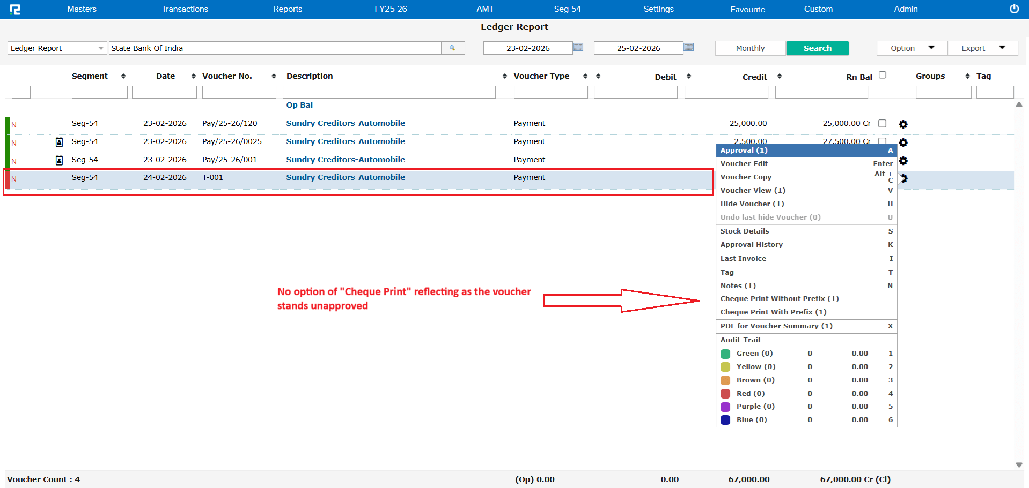
Task: Click the magnifier icon beside State Bank Of India
Action: coord(452,48)
